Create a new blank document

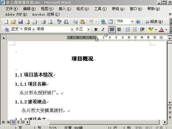6,22
